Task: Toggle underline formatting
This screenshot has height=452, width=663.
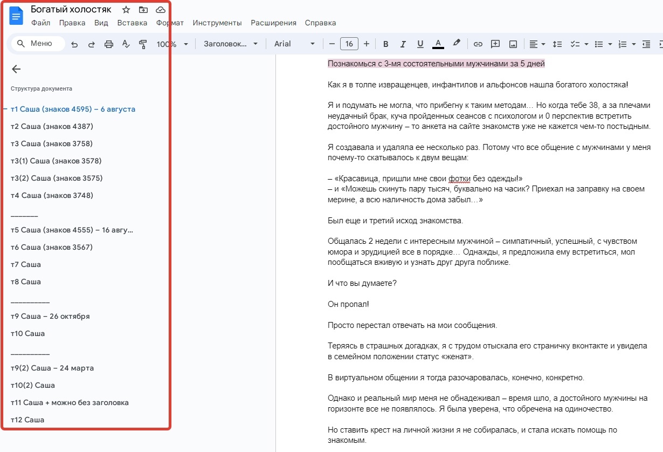Action: (420, 44)
